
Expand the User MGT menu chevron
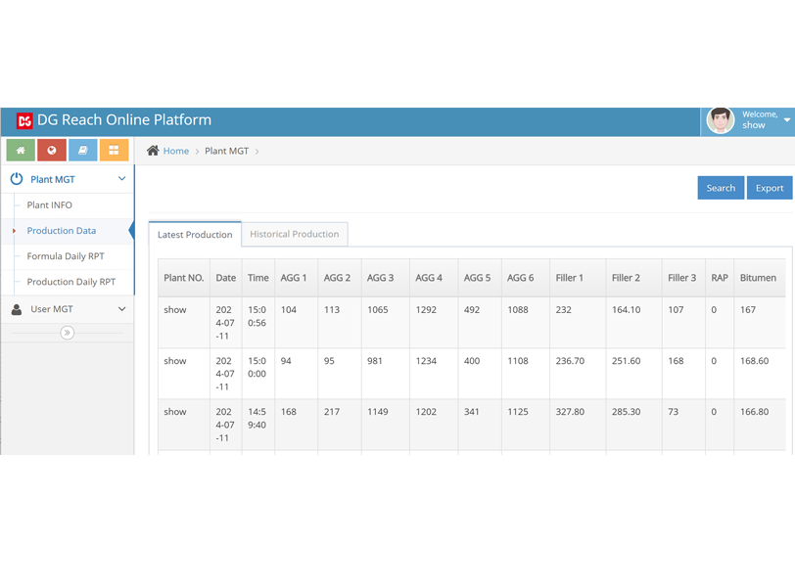pos(121,309)
